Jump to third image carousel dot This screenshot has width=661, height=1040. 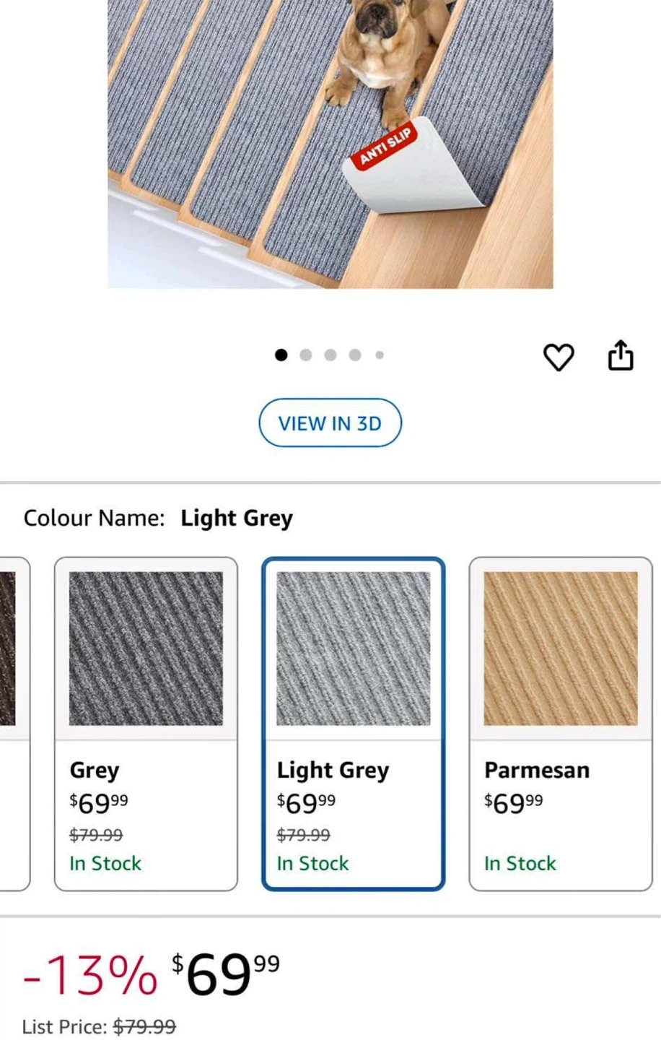coord(330,355)
